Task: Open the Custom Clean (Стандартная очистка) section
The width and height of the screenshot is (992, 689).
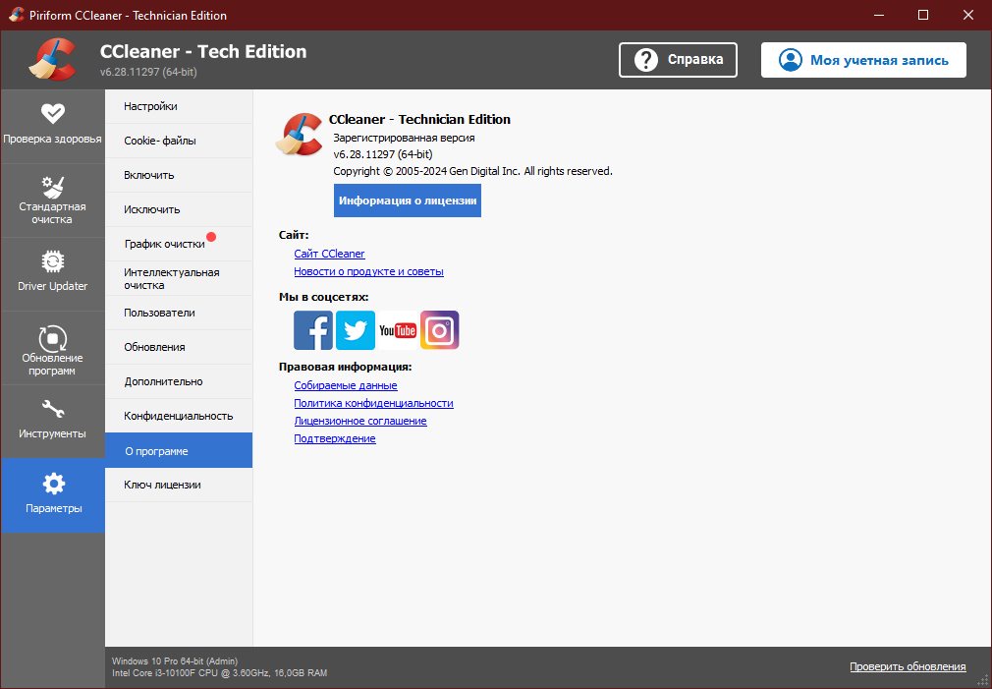Action: pos(52,201)
